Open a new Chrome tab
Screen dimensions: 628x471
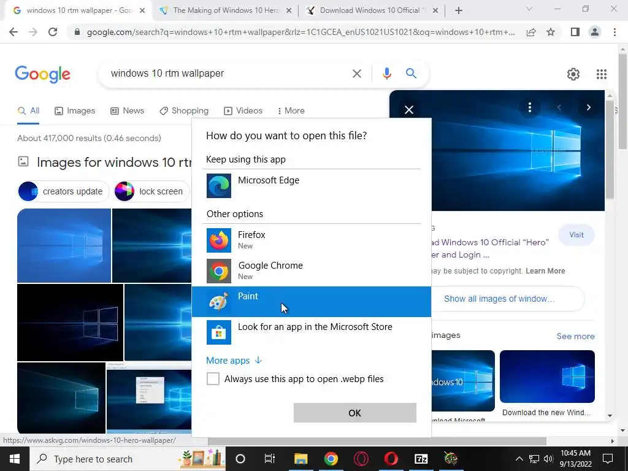click(459, 10)
